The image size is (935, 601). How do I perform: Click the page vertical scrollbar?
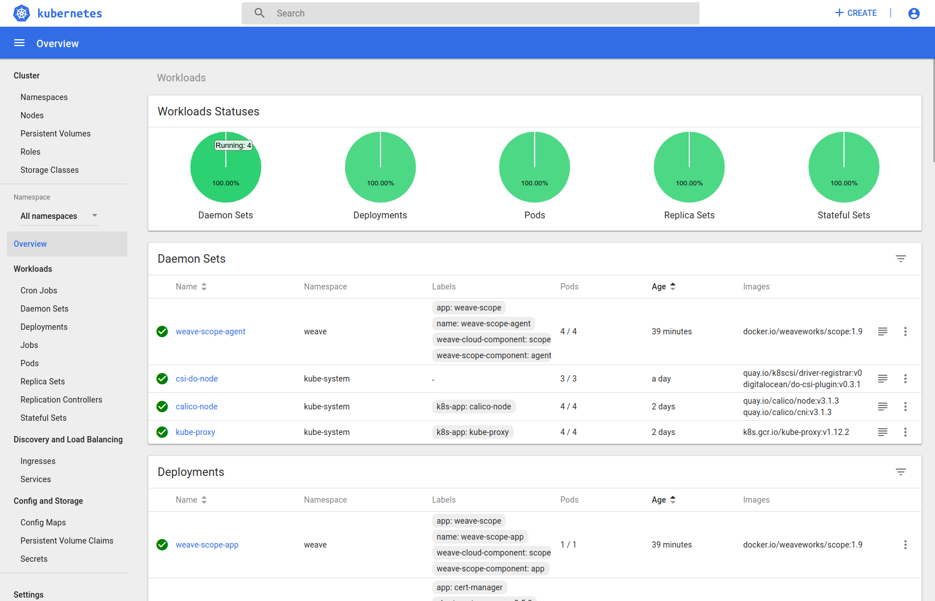click(x=933, y=111)
